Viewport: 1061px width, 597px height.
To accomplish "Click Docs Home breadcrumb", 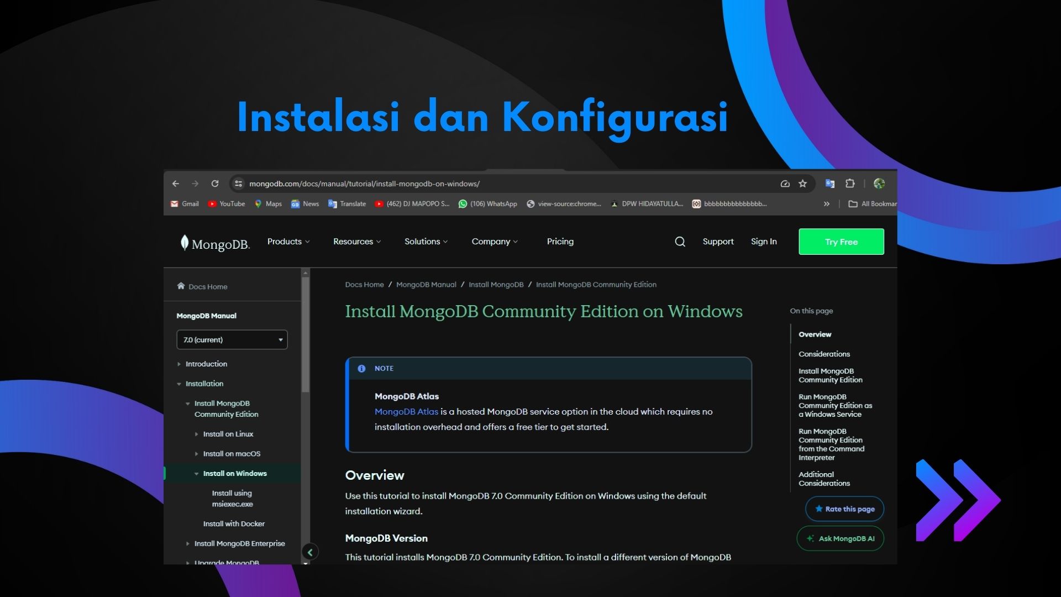I will [364, 285].
